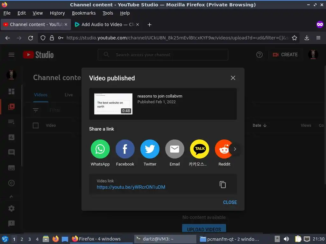The image size is (326, 244).
Task: Share video via WhatsApp icon
Action: [100, 149]
